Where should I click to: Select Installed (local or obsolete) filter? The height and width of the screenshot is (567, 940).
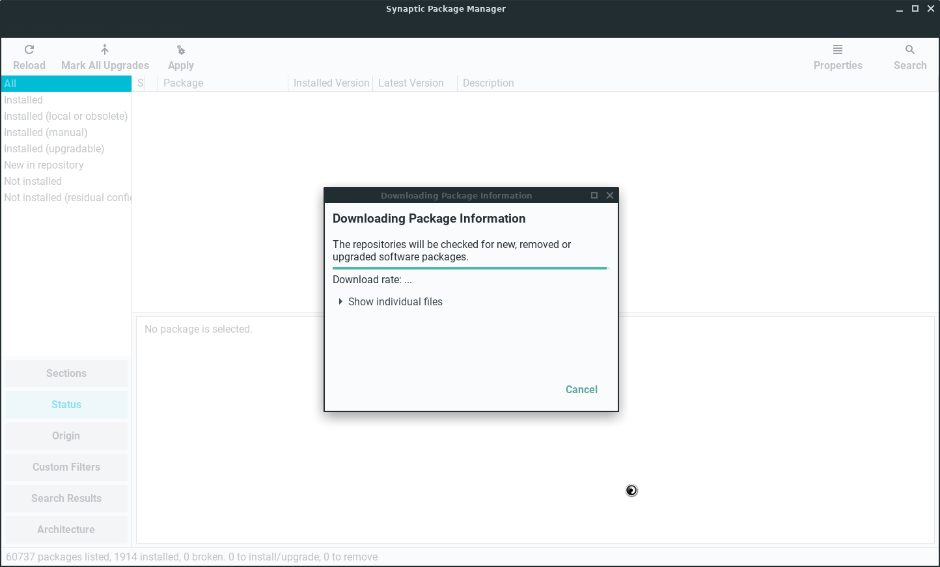pyautogui.click(x=66, y=116)
